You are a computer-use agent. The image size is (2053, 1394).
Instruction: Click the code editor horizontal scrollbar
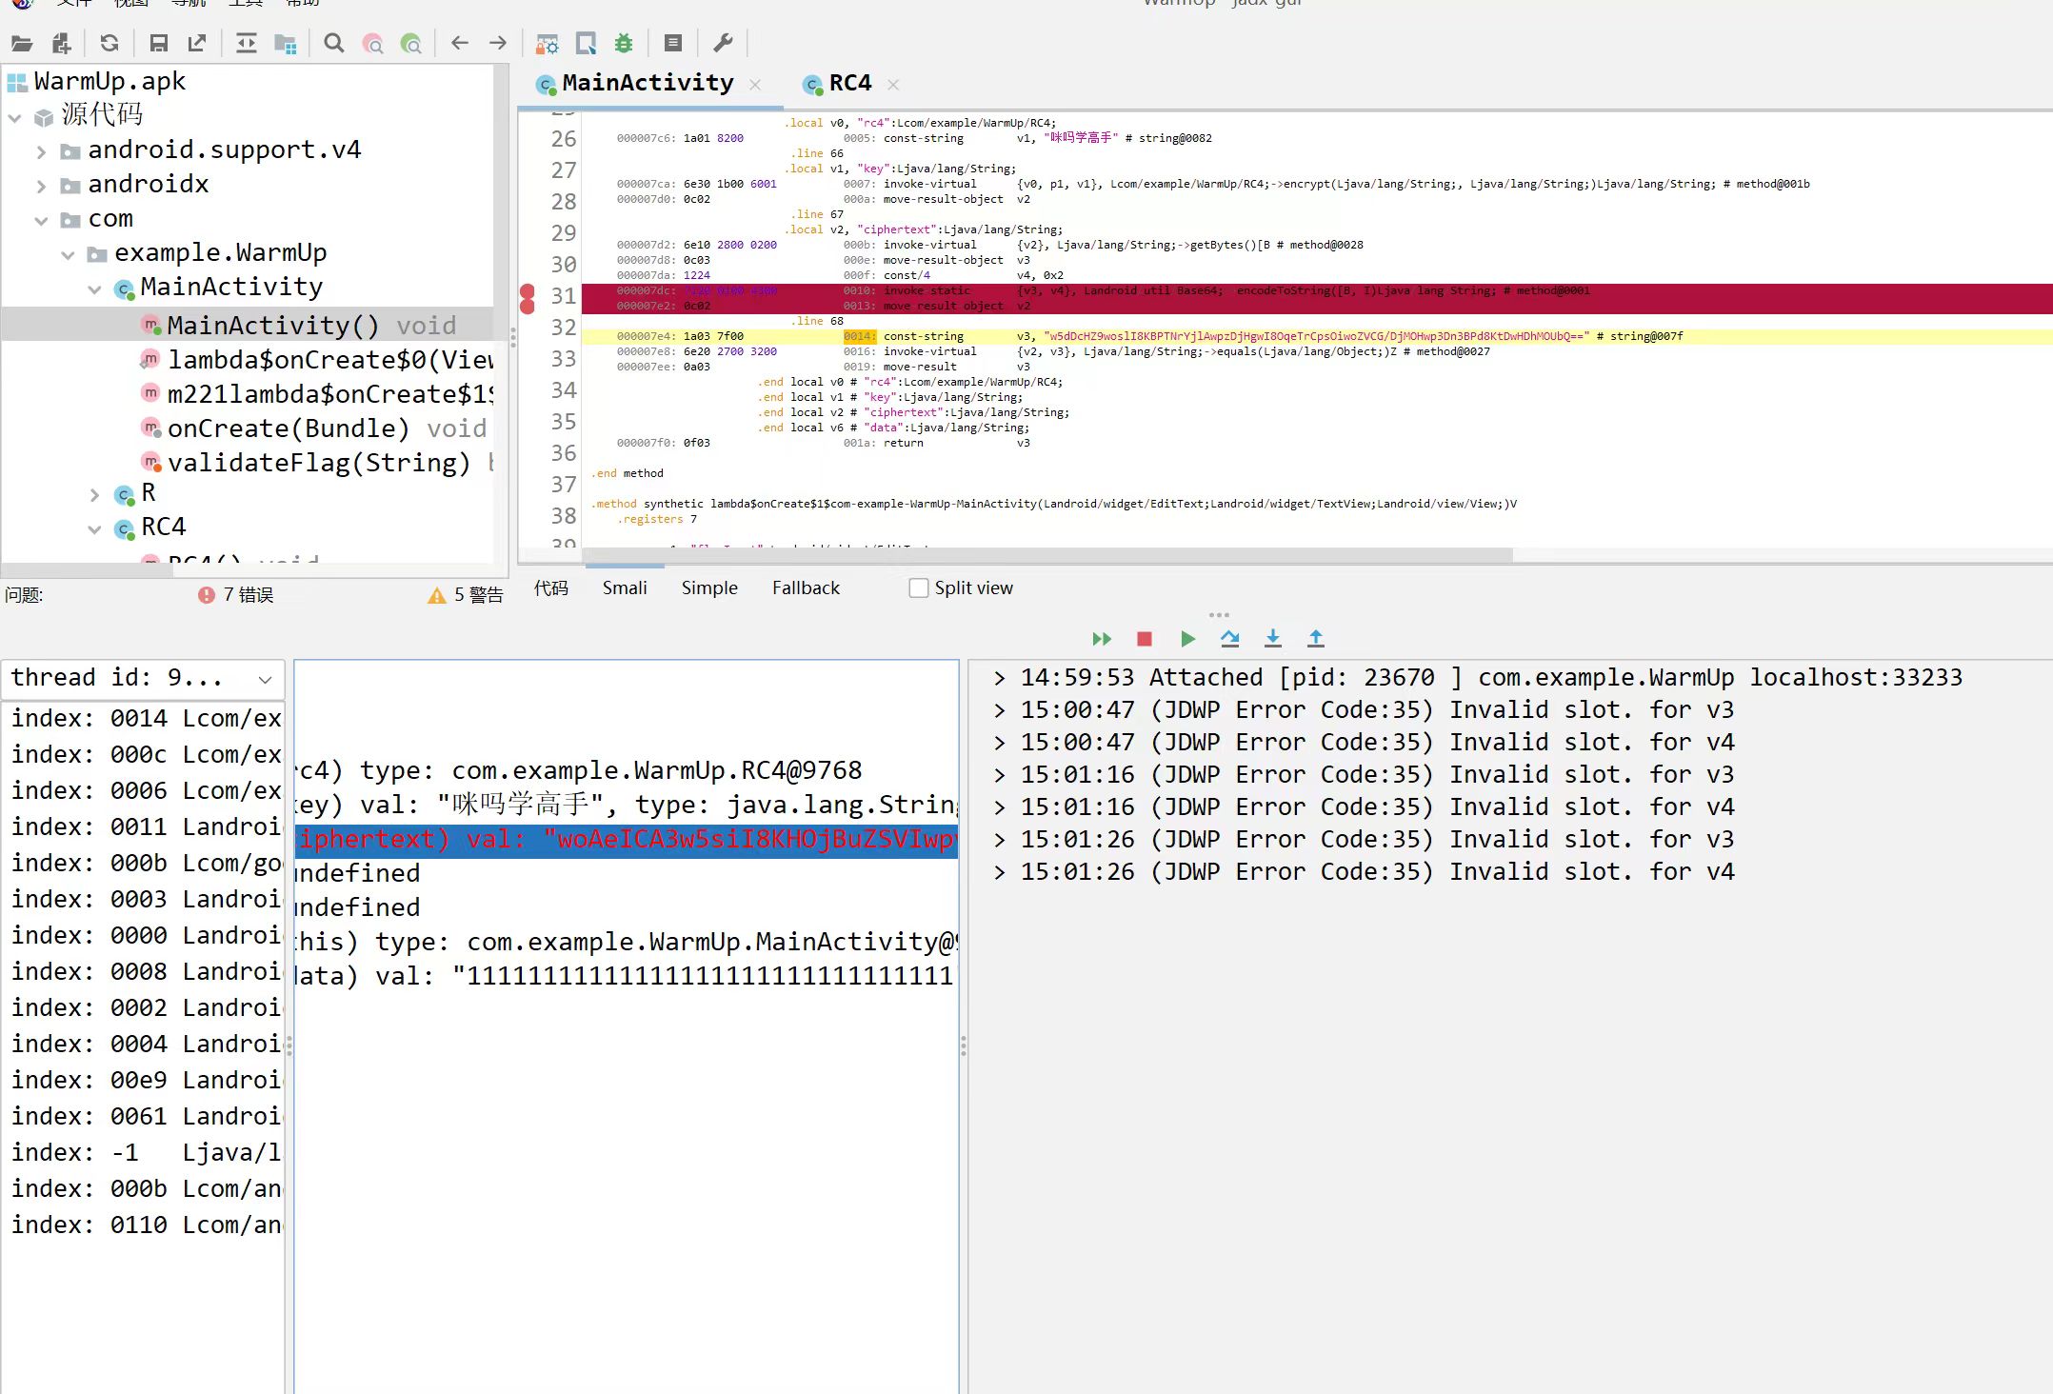point(1047,555)
